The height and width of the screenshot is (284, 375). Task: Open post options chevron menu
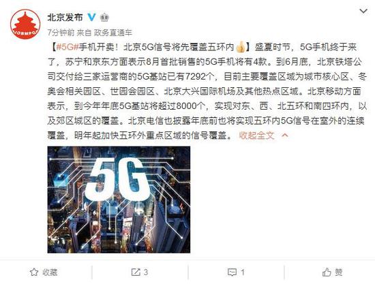click(x=363, y=11)
